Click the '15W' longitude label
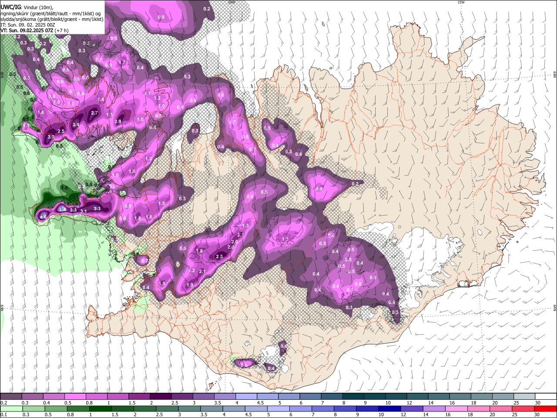 (461, 2)
